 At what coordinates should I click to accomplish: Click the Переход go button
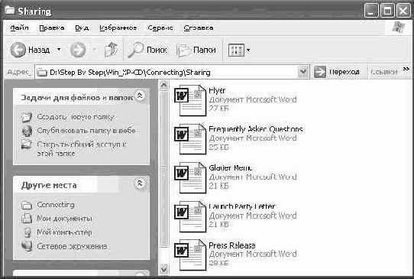tap(337, 72)
